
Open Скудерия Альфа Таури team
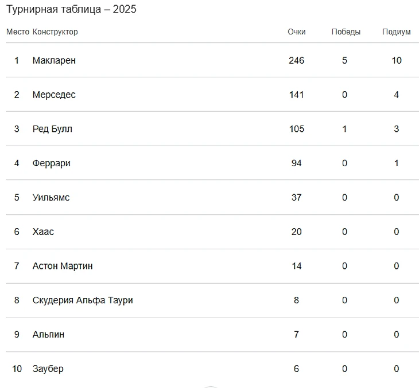click(83, 300)
